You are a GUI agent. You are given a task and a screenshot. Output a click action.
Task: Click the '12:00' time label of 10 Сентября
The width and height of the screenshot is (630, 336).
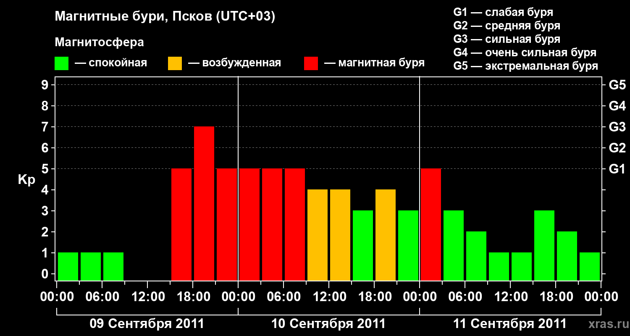point(329,297)
